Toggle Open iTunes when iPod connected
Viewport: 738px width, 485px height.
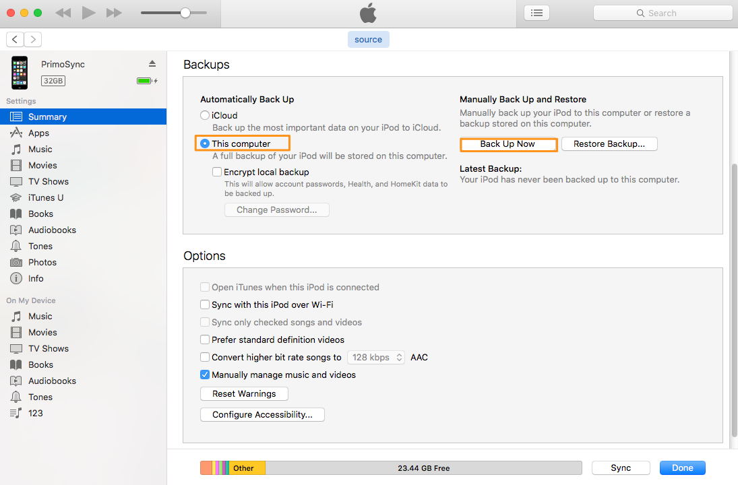(205, 287)
